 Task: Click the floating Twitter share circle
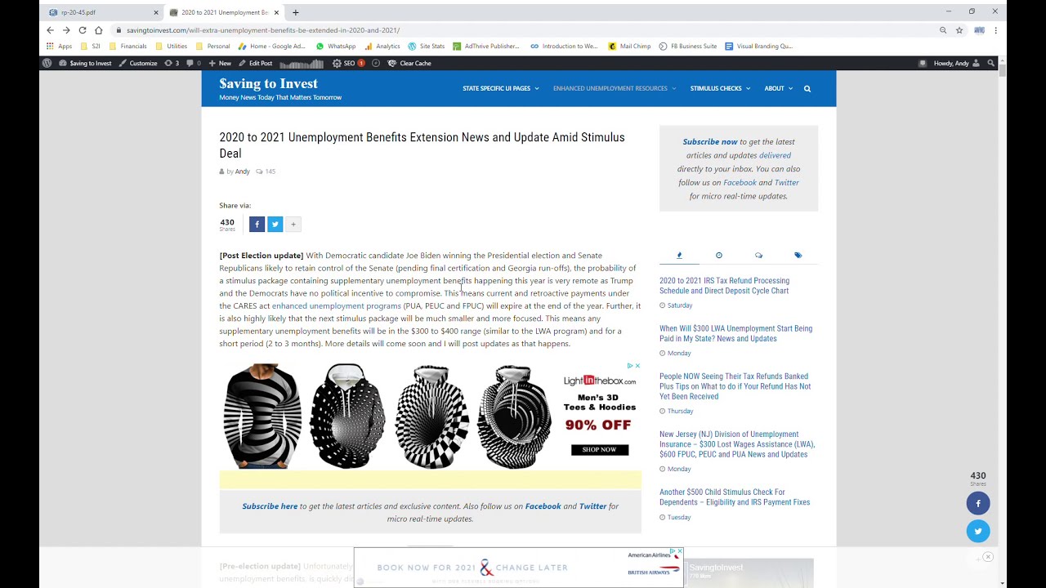(978, 531)
